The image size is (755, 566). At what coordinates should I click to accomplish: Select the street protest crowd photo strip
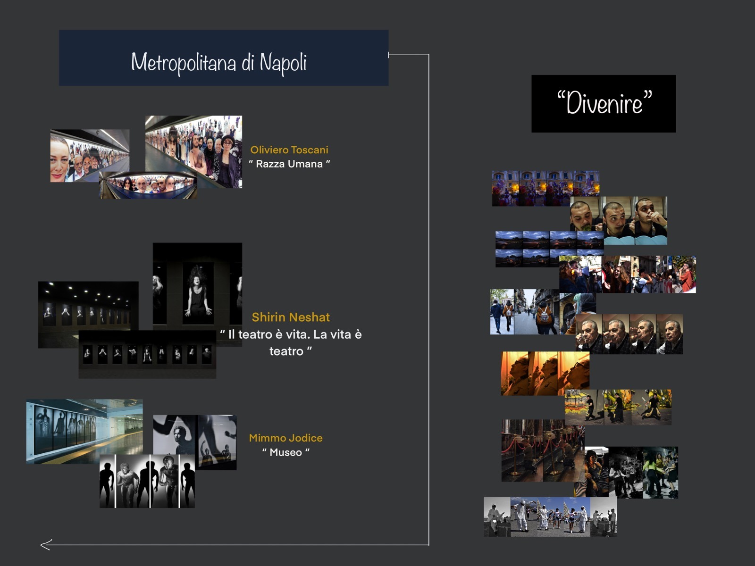pos(628,275)
